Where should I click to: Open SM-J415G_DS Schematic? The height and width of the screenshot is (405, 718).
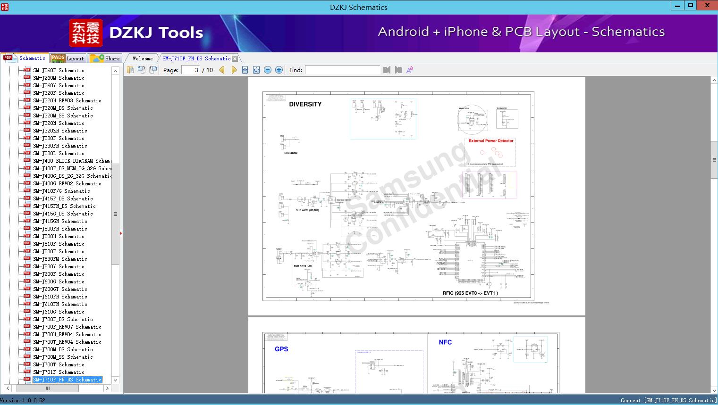[x=63, y=214]
